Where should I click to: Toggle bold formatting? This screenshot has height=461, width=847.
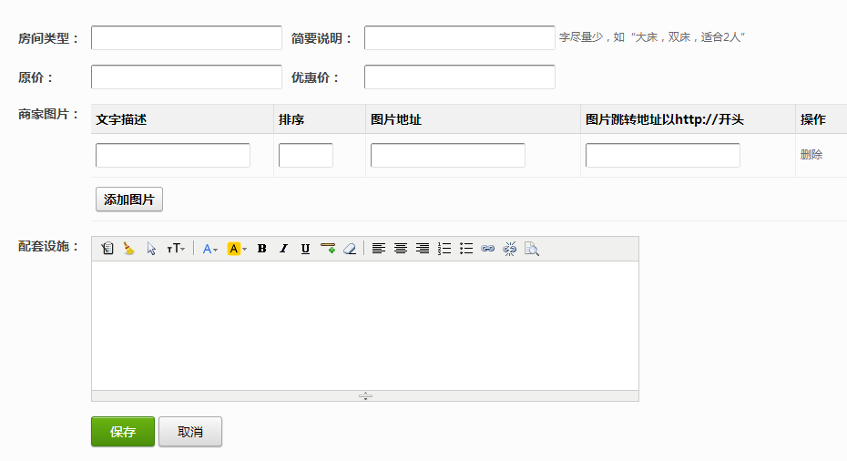click(262, 249)
